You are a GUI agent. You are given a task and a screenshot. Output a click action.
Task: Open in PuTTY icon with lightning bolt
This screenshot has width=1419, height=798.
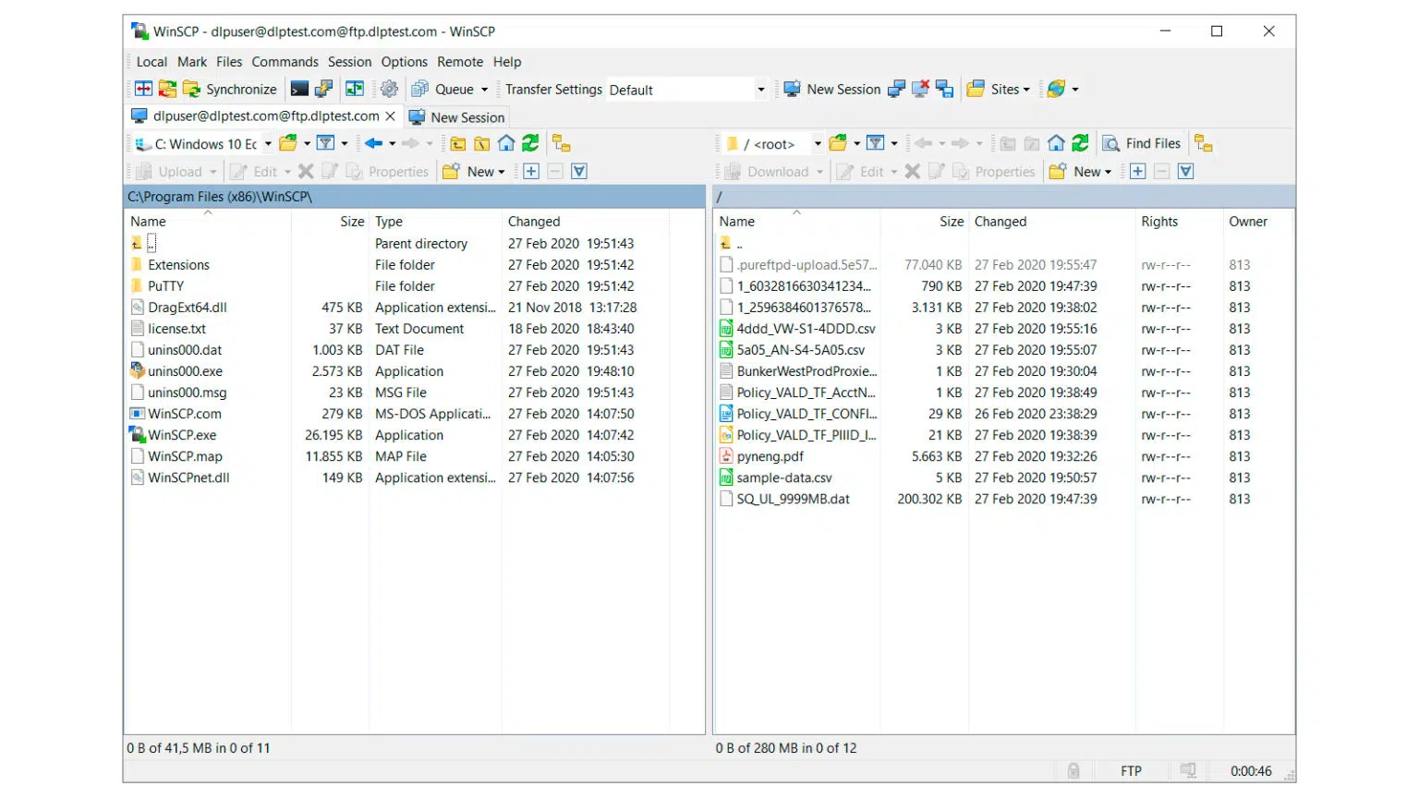click(x=323, y=90)
